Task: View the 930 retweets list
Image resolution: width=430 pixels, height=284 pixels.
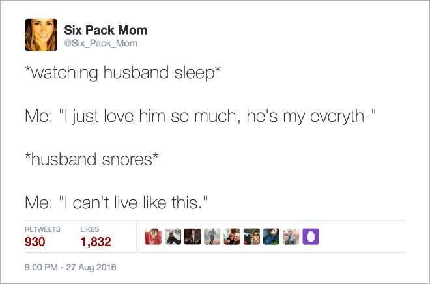Action: 36,242
